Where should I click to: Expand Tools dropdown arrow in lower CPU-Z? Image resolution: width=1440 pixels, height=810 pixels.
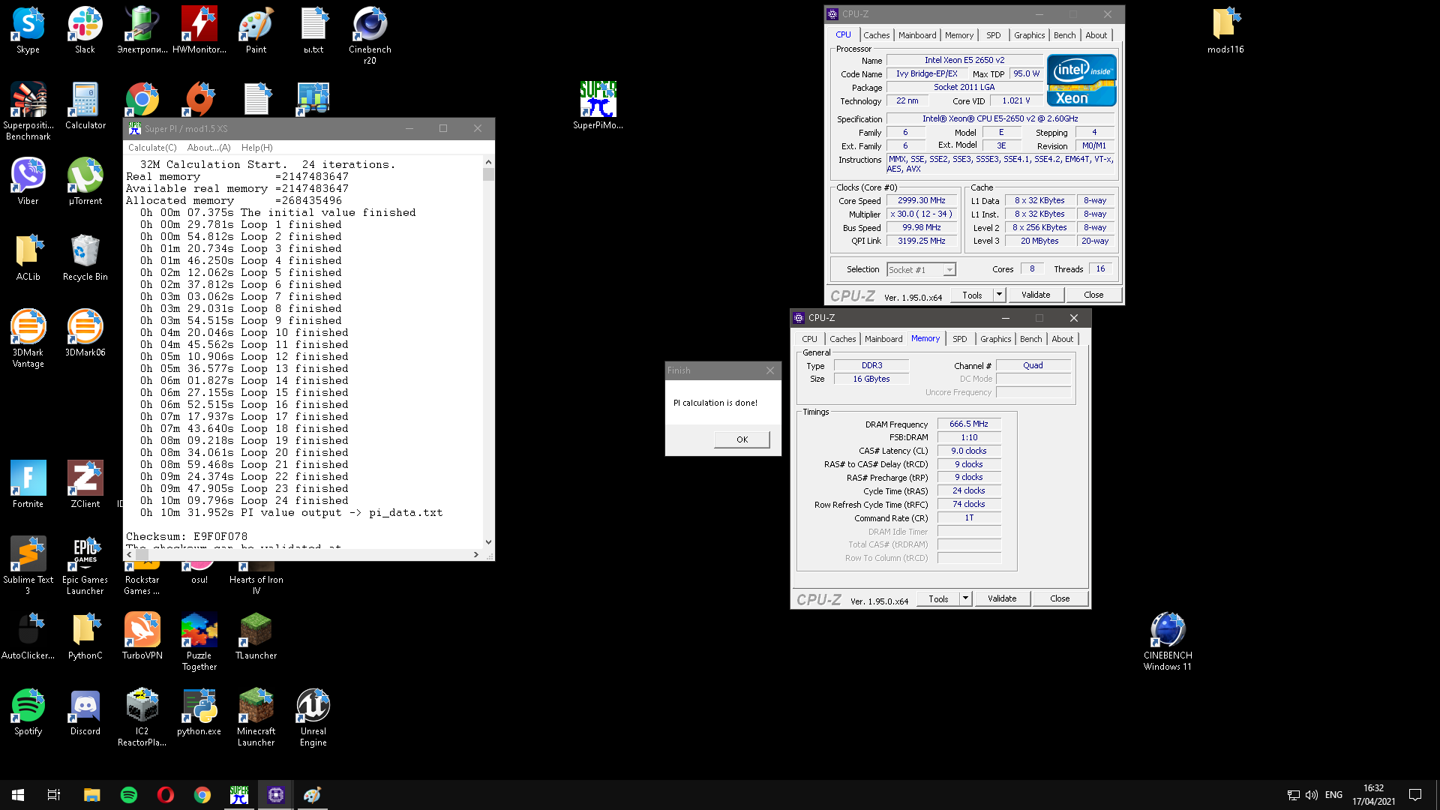click(x=965, y=598)
